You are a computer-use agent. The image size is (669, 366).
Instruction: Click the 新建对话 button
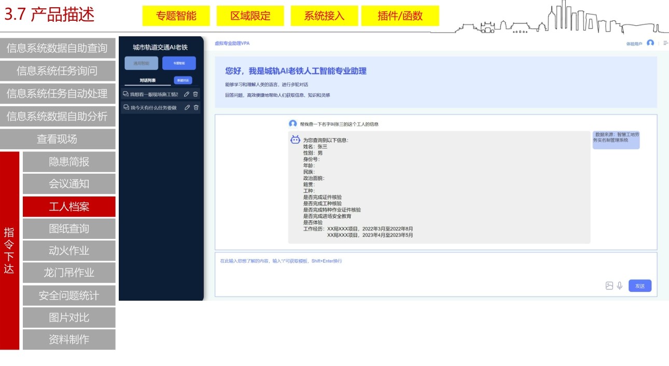tap(183, 80)
